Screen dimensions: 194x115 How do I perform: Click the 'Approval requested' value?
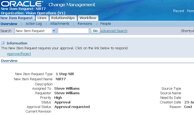[72, 107]
